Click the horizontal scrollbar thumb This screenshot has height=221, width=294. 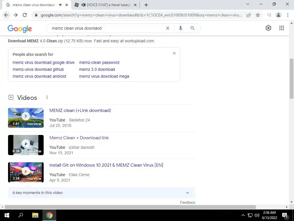pos(130,207)
